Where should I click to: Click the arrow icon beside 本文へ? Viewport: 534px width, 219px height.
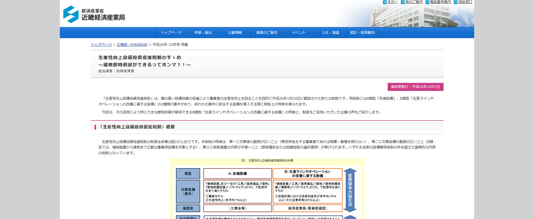click(384, 2)
